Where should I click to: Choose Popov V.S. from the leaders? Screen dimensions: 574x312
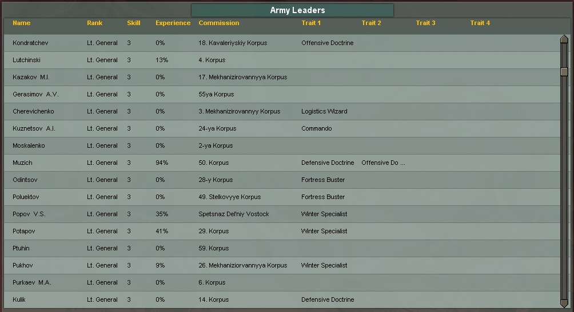[x=29, y=214]
